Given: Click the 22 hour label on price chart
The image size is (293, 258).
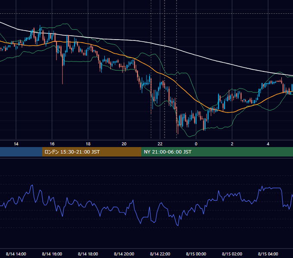Looking at the screenshot, I should click(160, 144).
